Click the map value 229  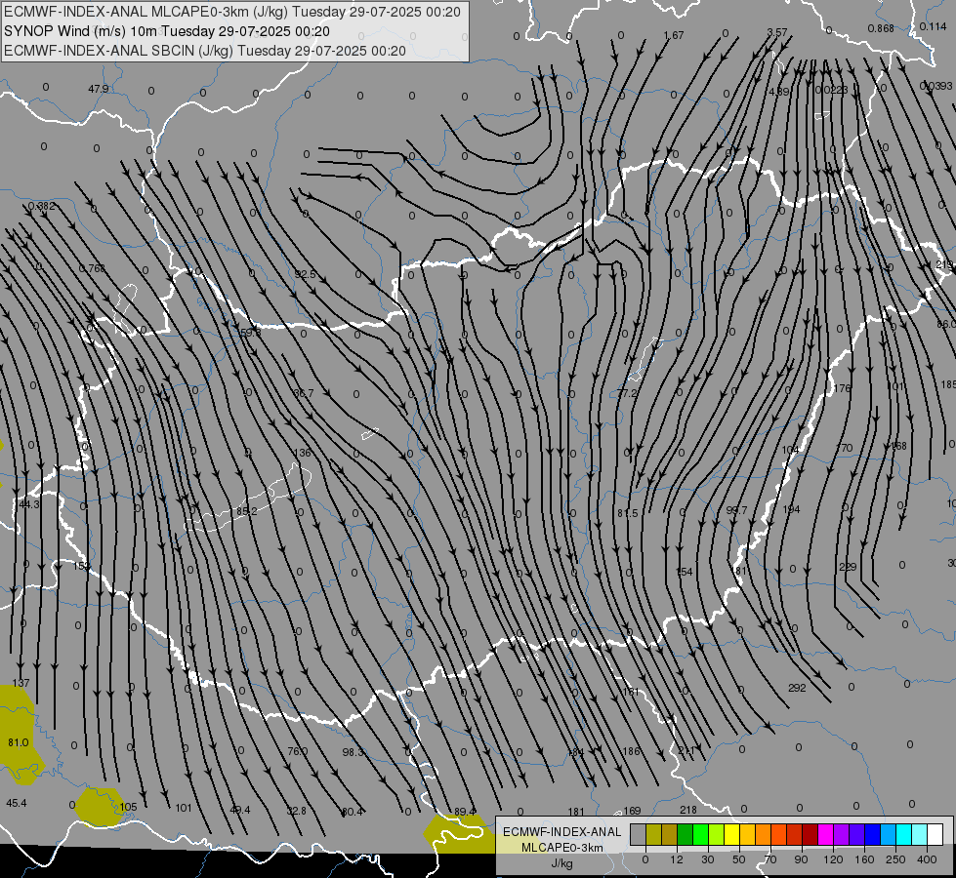pyautogui.click(x=848, y=567)
